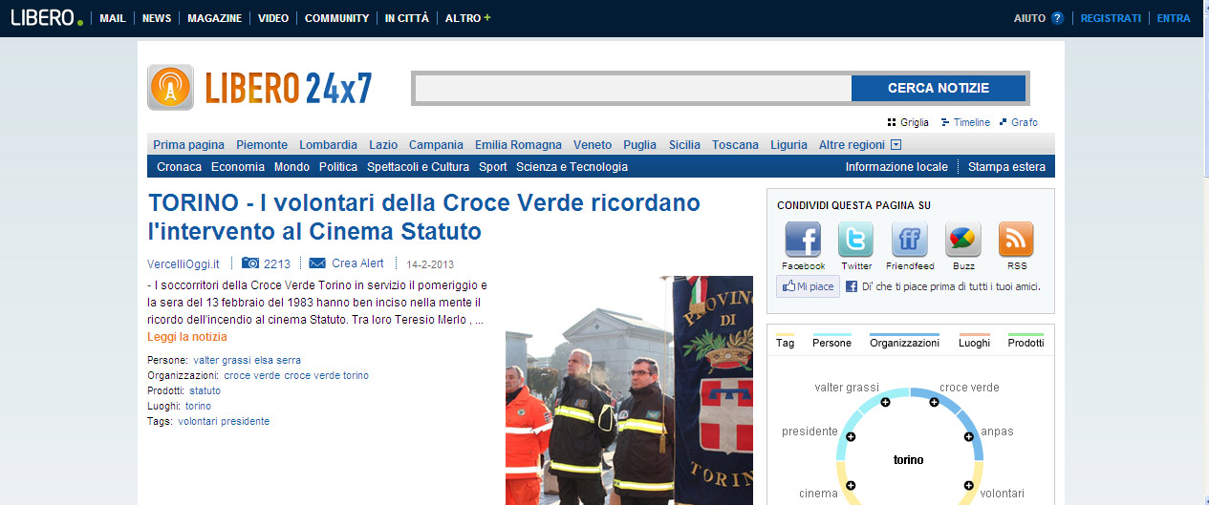Select the Prima pagina region tab
This screenshot has height=505, width=1209.
pos(188,145)
